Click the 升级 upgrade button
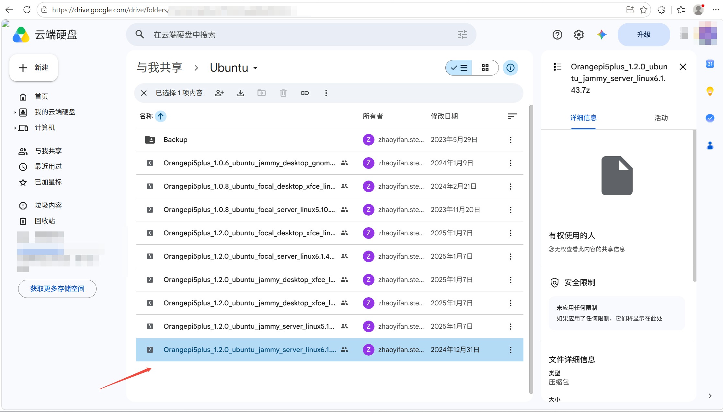 coord(644,35)
